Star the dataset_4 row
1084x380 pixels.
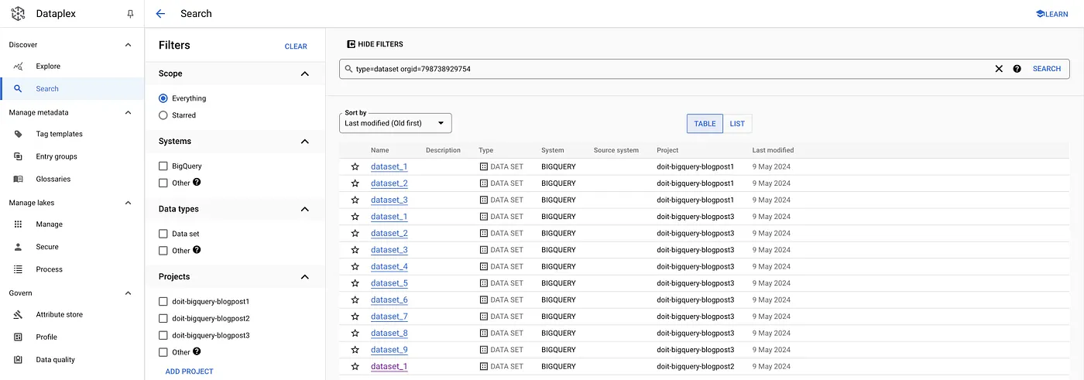click(x=355, y=266)
